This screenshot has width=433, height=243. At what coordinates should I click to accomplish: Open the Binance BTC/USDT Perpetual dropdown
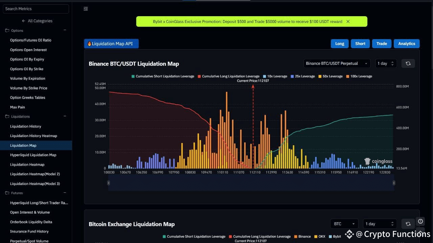(x=337, y=63)
